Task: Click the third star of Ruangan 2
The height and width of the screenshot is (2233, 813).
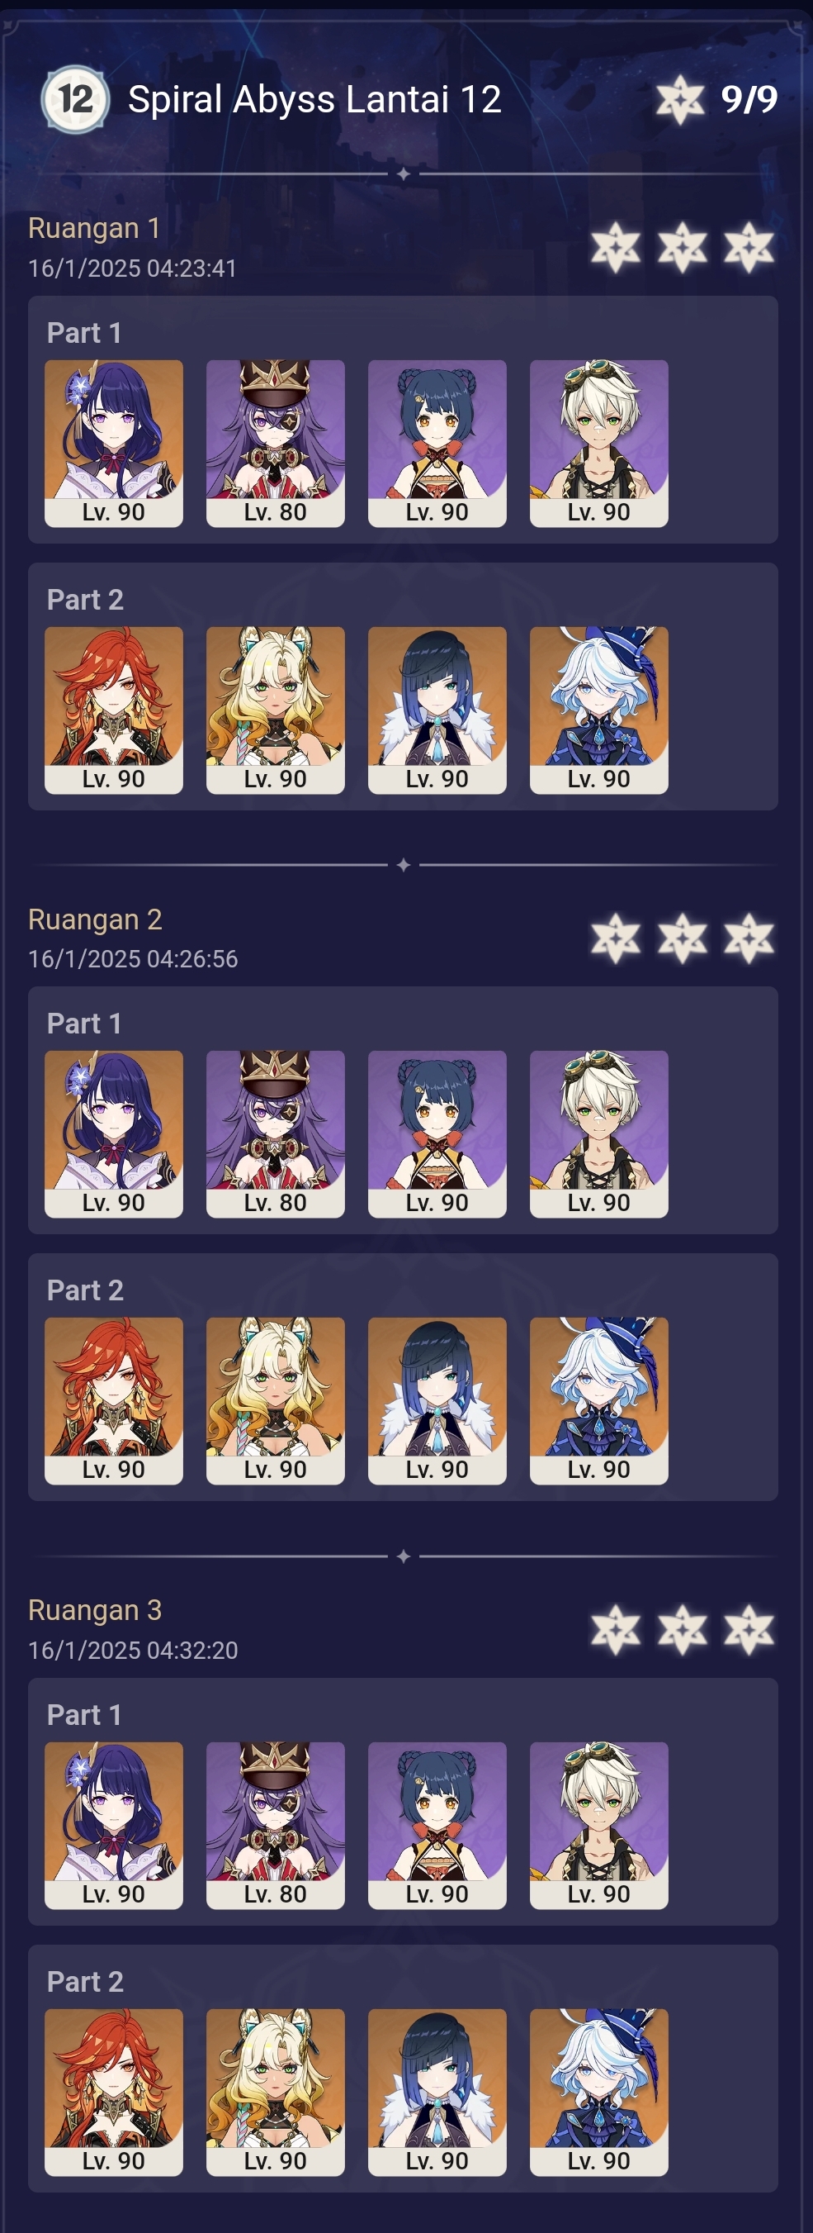Action: [x=749, y=938]
